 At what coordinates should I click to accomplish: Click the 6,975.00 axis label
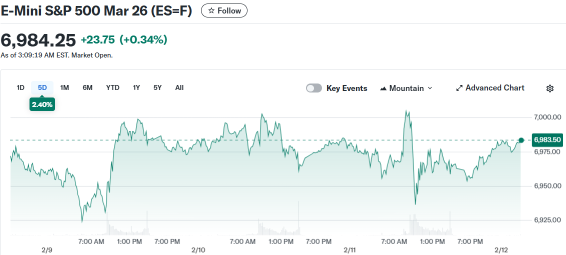[547, 151]
